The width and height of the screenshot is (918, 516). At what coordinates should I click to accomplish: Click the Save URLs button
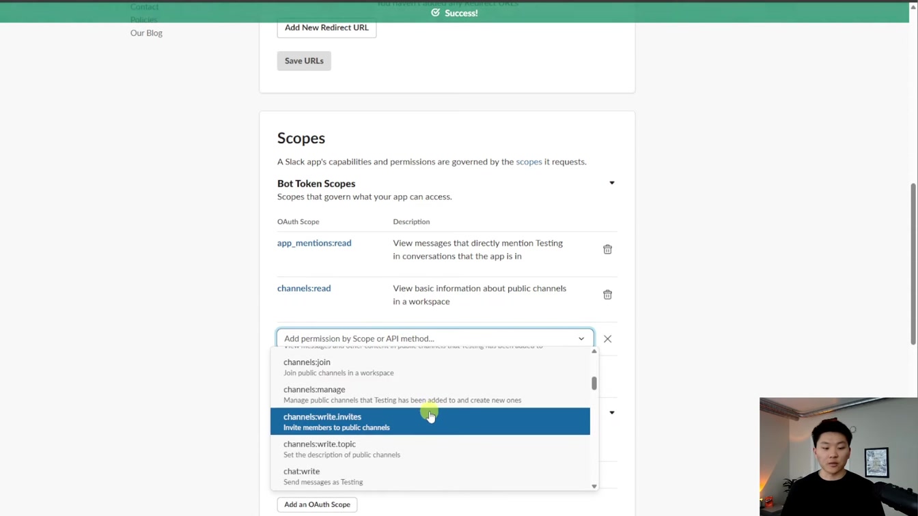click(304, 61)
